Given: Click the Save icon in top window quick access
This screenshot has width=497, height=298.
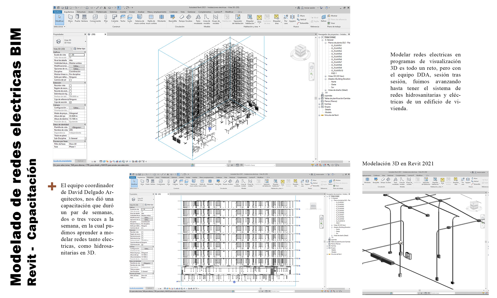Looking at the screenshot, I should (x=67, y=8).
